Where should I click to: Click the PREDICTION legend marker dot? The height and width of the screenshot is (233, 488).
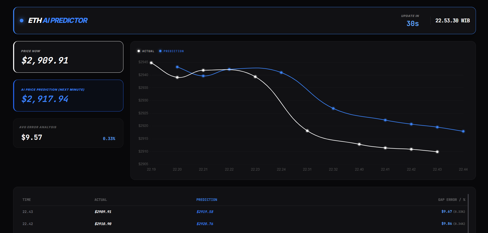(160, 51)
